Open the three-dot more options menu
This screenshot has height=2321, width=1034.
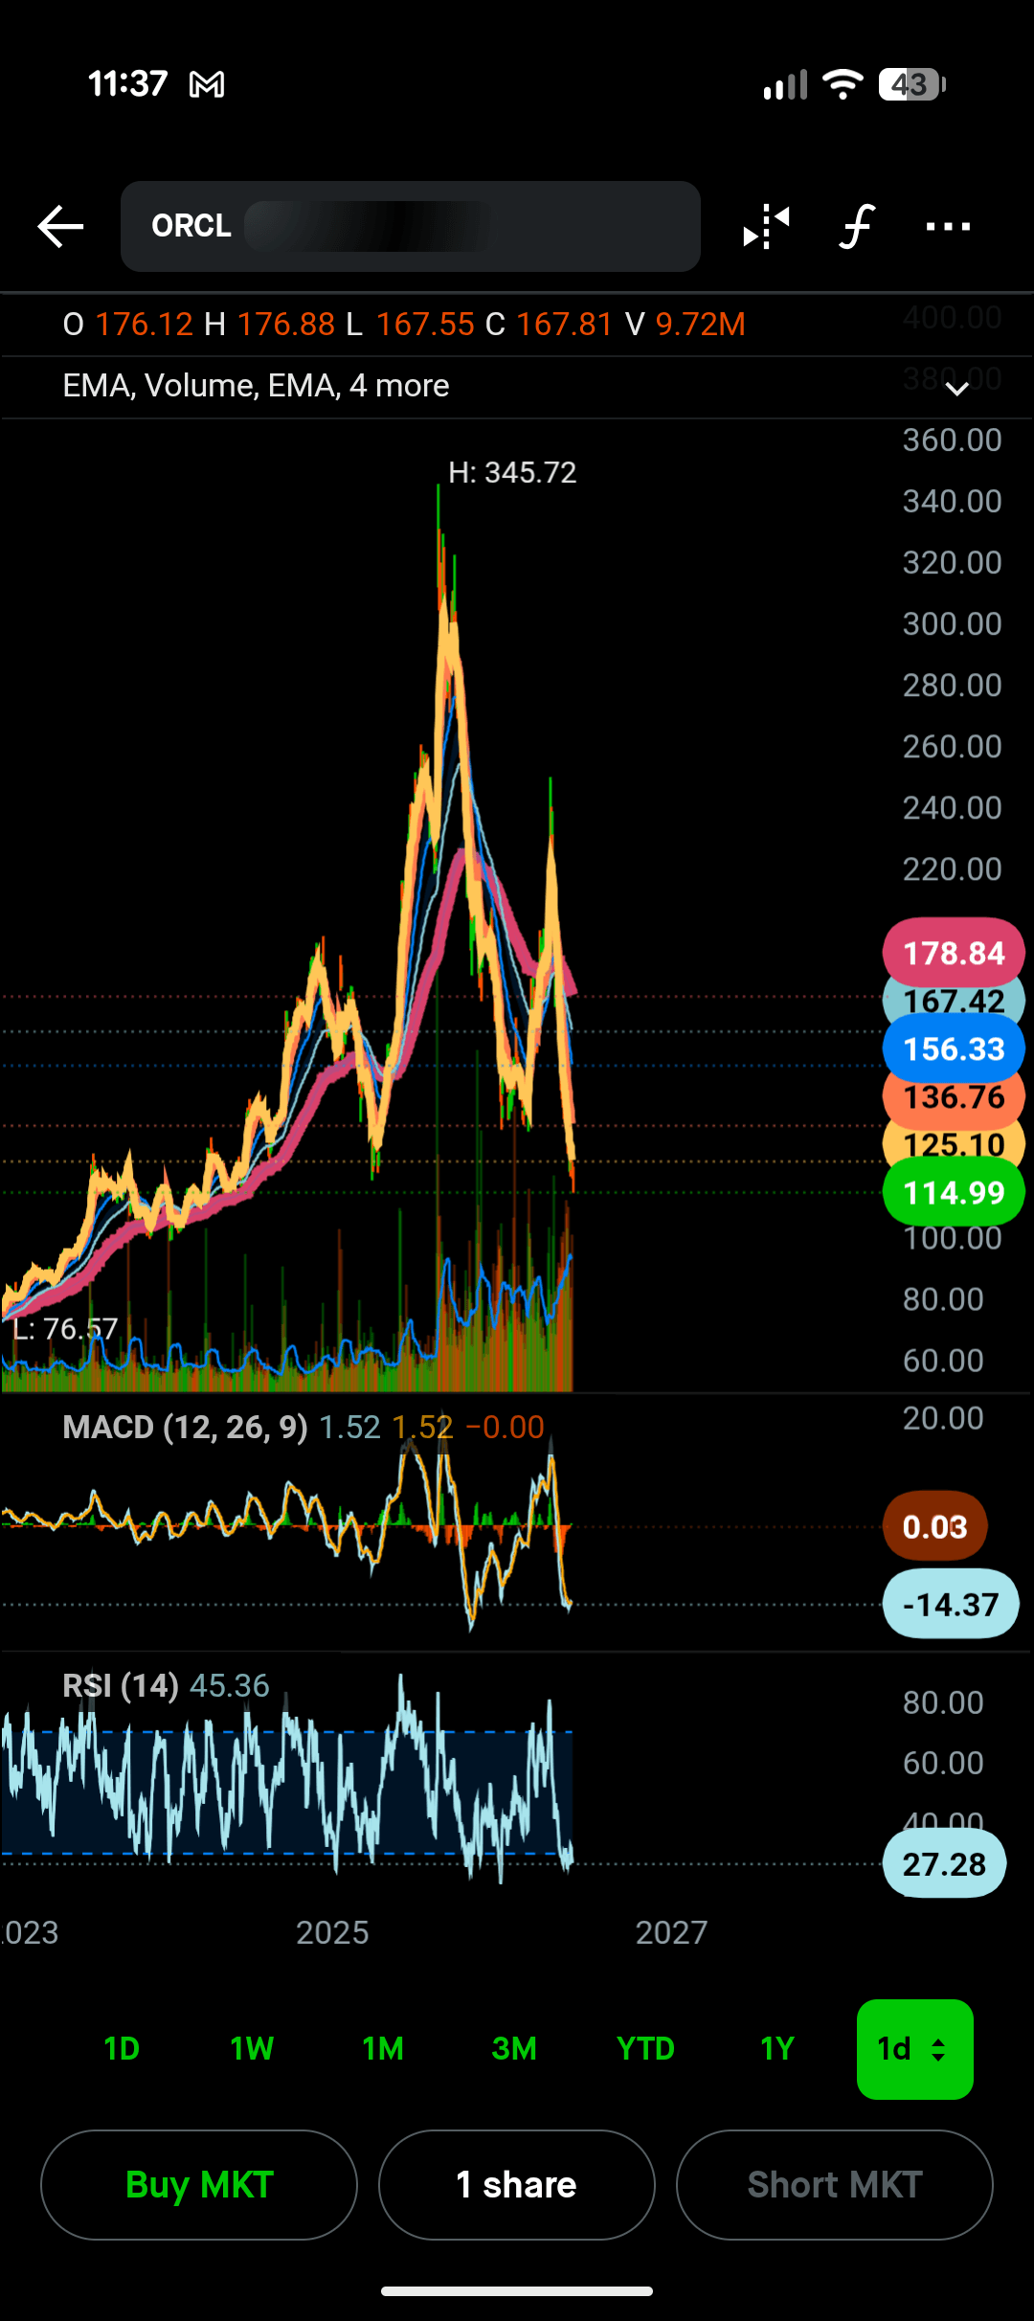point(948,227)
